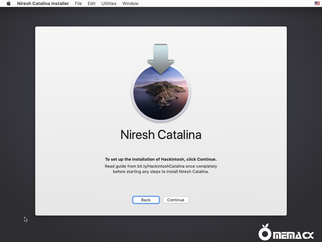Open the File menu

click(x=78, y=3)
